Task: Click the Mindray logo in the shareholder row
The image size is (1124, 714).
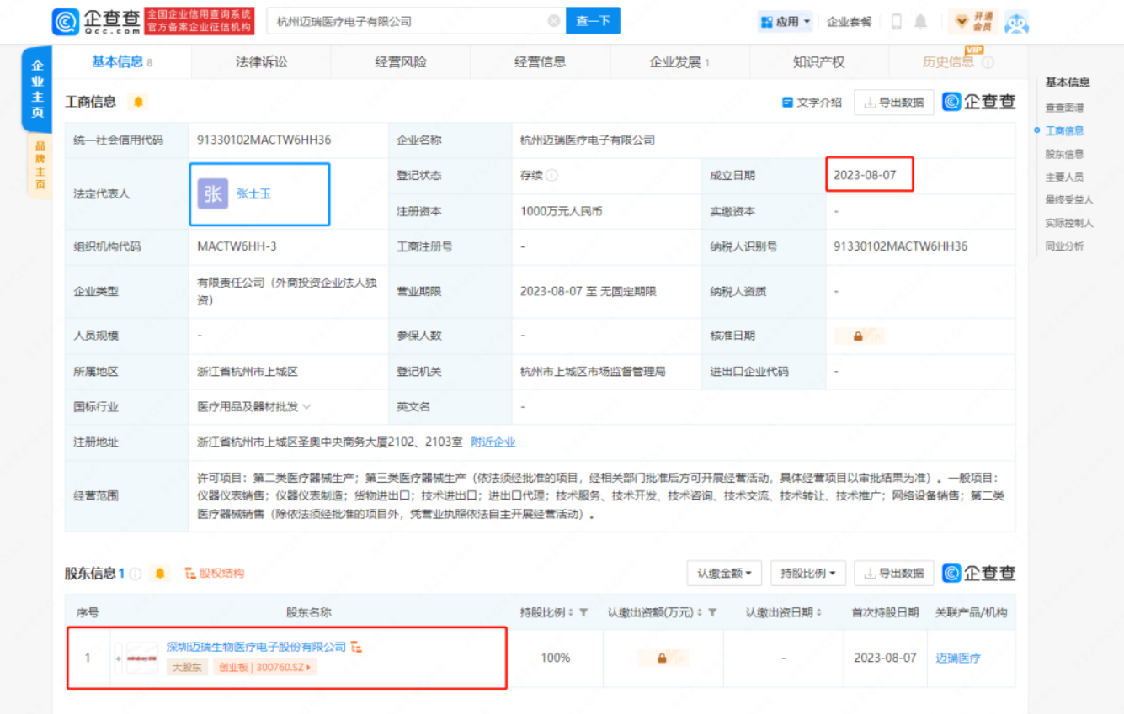Action: 141,658
